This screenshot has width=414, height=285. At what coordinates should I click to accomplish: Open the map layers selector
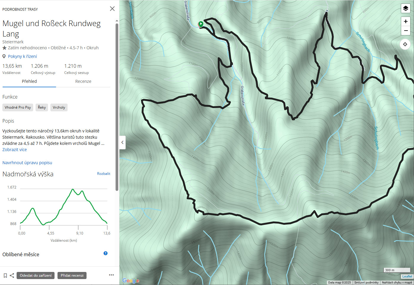coord(406,8)
